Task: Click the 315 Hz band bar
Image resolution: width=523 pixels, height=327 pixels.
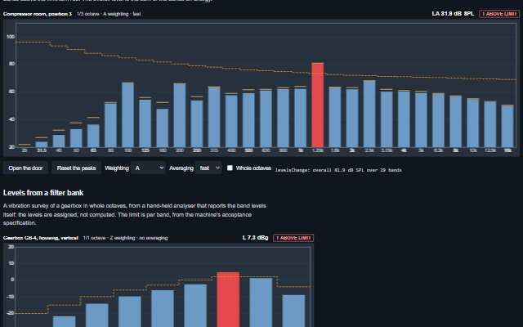Action: (214, 117)
